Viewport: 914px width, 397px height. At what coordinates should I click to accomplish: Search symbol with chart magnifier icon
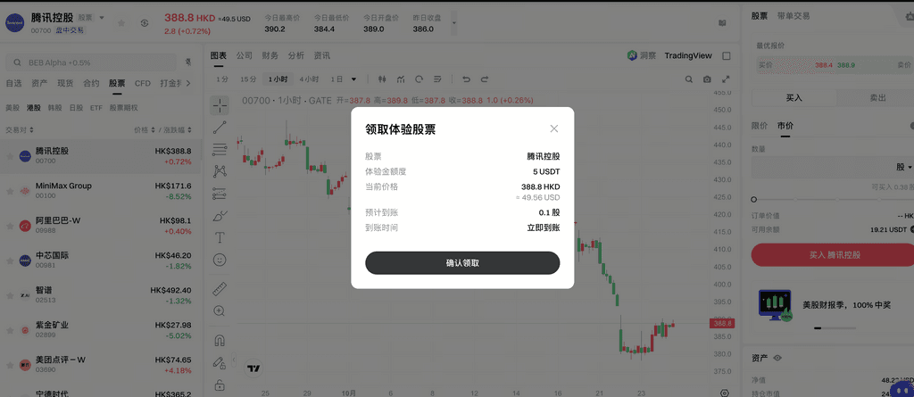(x=688, y=79)
